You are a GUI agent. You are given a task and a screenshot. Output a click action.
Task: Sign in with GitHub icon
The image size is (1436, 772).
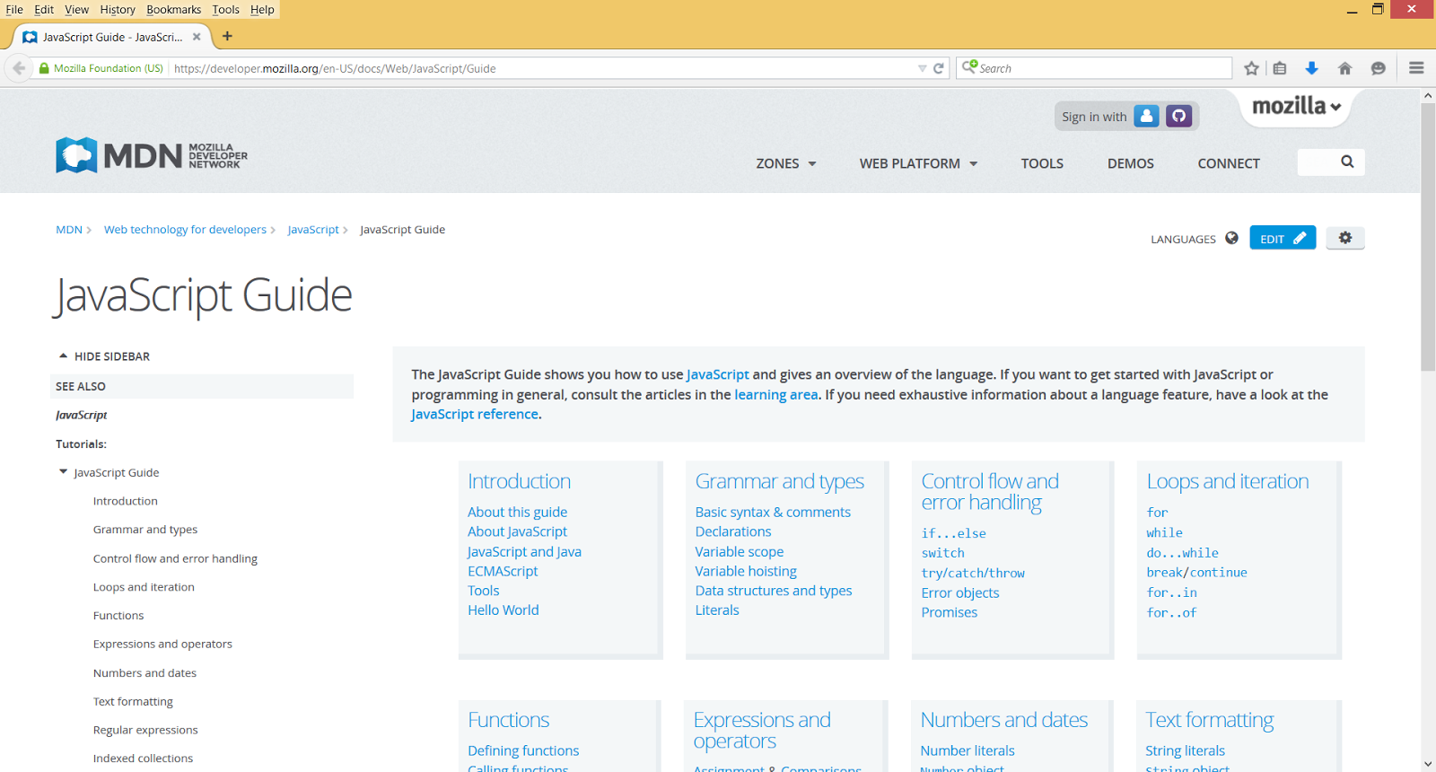(x=1178, y=116)
